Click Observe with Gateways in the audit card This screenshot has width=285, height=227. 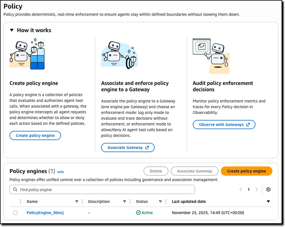coord(224,124)
